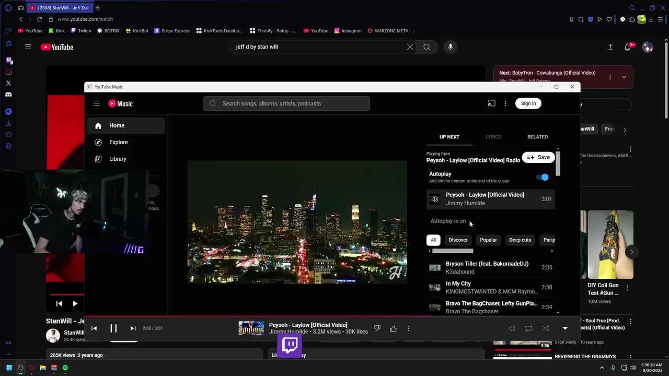Viewport: 669px width, 376px height.
Task: Like the Peysoh Laylow song
Action: click(393, 328)
